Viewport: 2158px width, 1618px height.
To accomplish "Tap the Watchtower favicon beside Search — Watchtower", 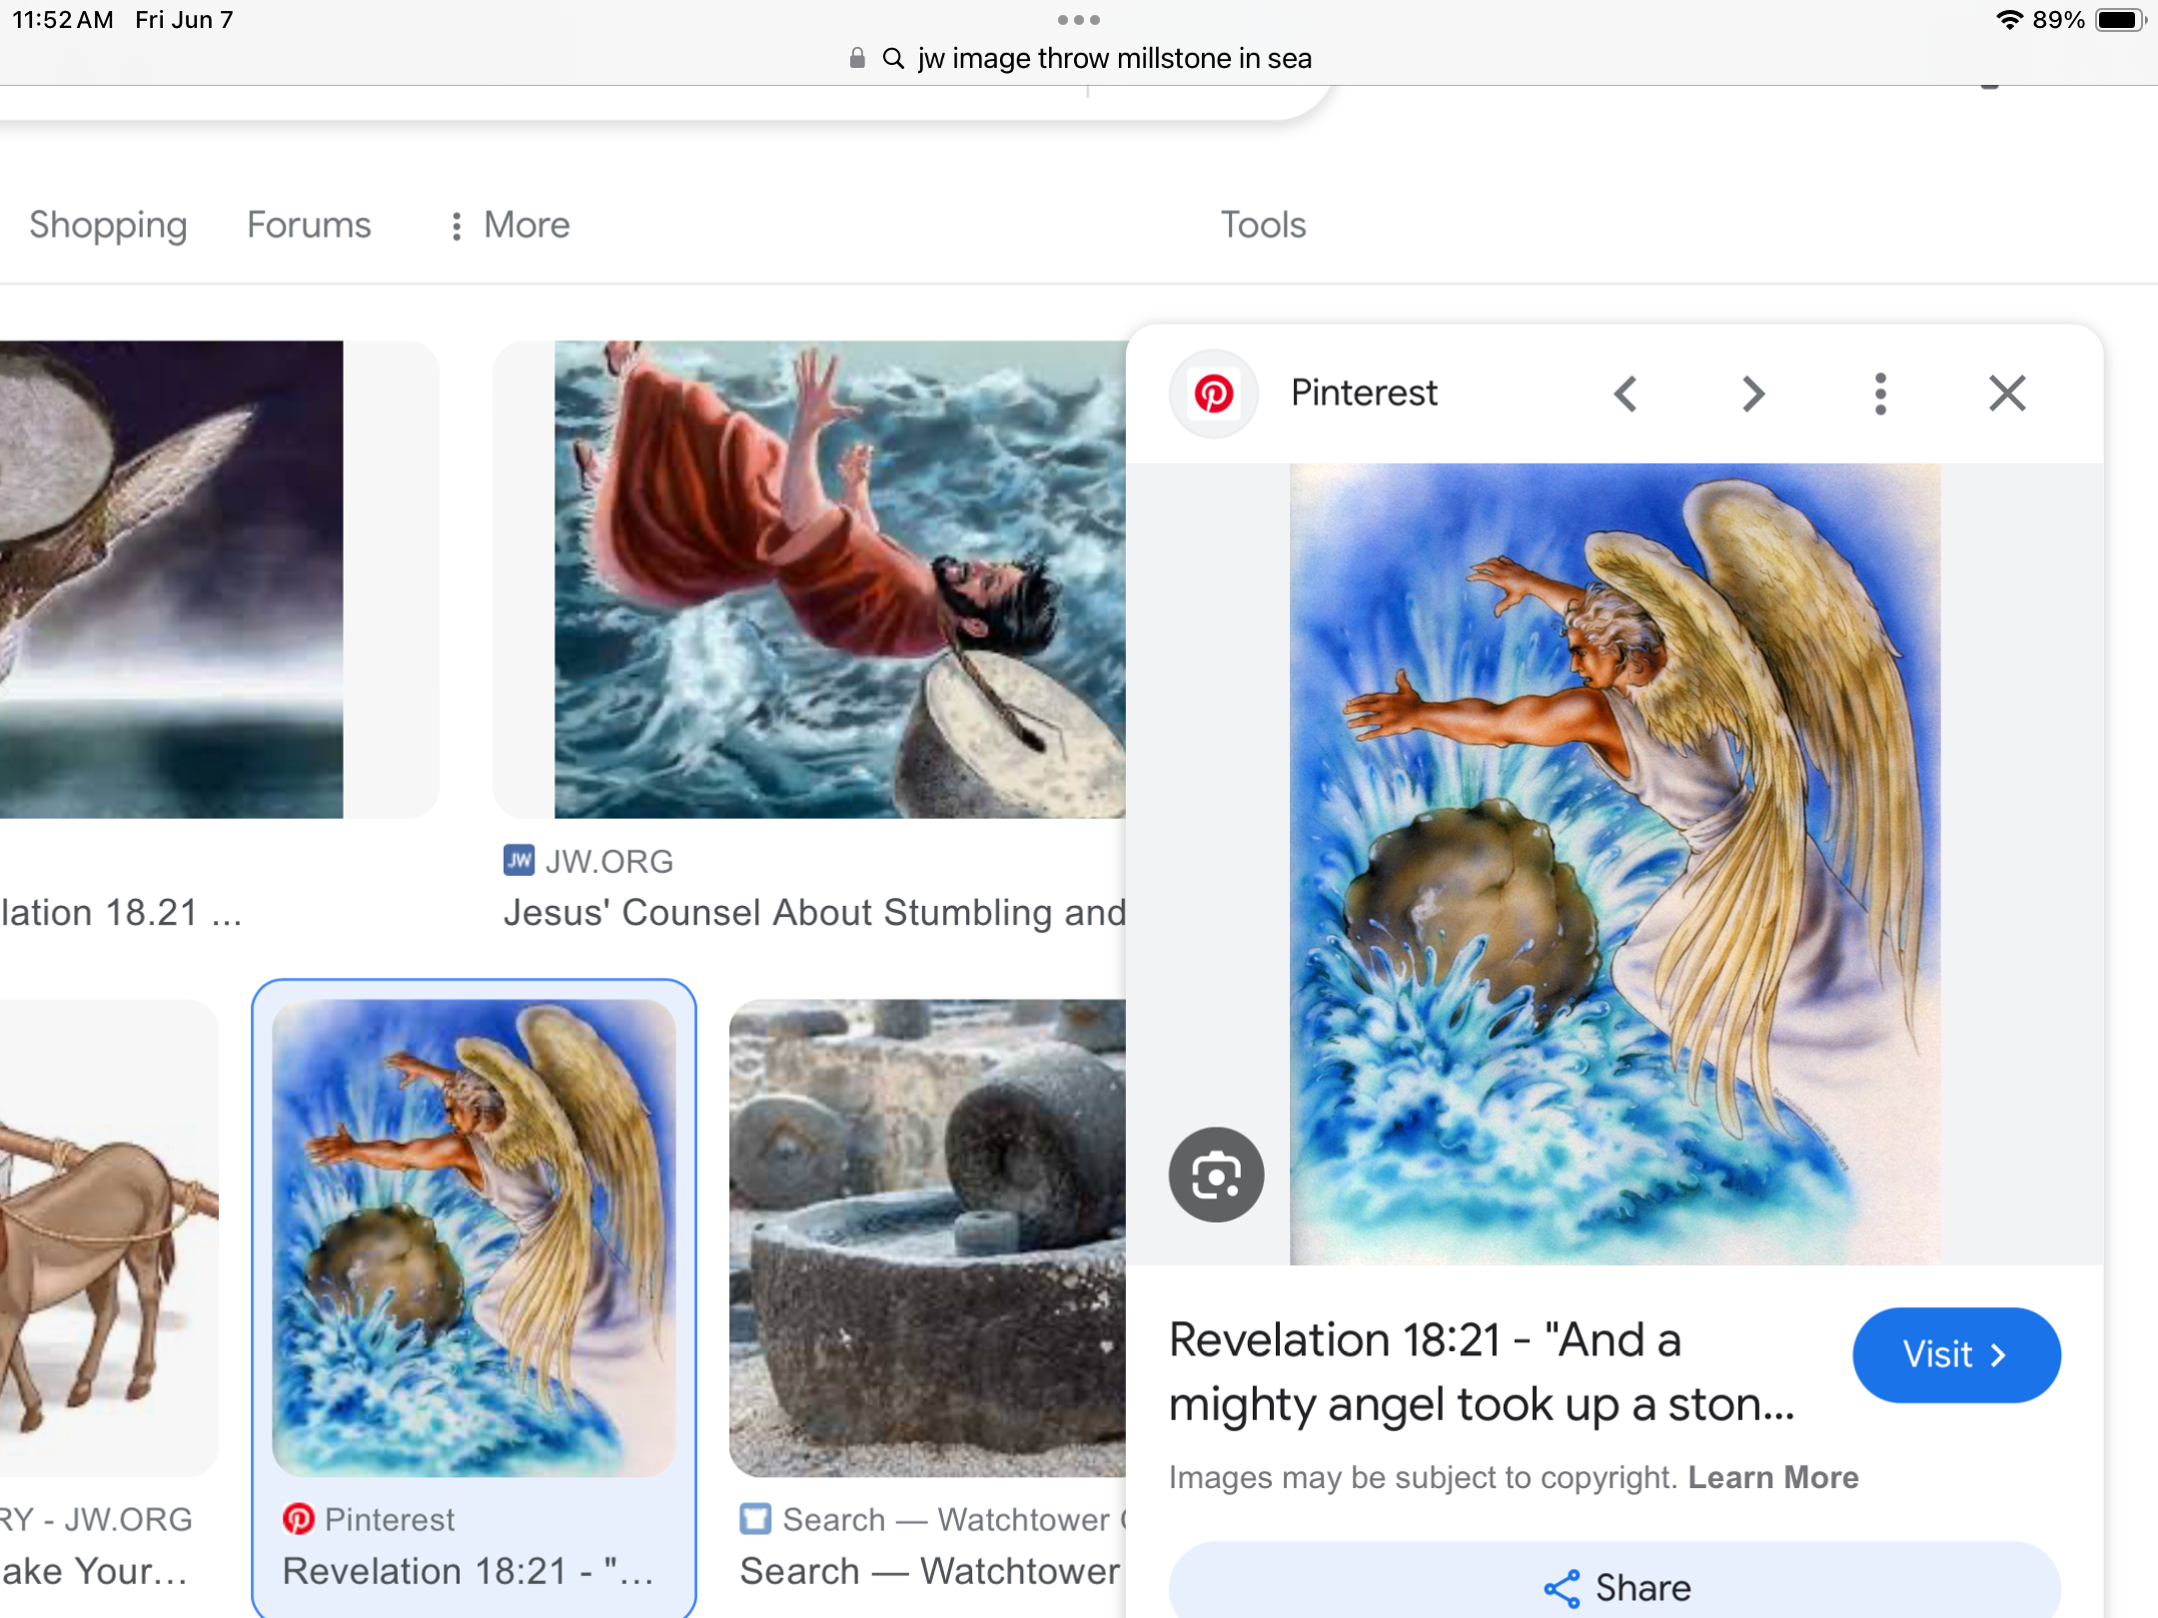I will pos(755,1519).
